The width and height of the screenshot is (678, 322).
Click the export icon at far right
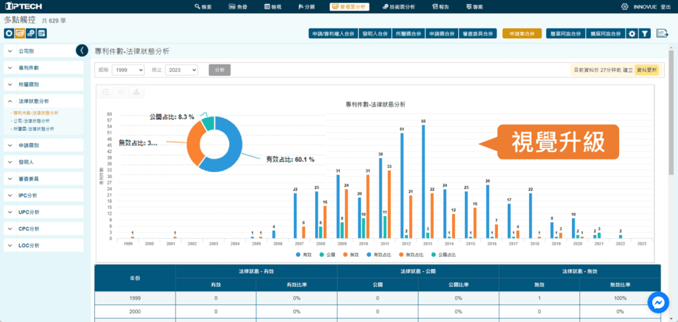661,33
